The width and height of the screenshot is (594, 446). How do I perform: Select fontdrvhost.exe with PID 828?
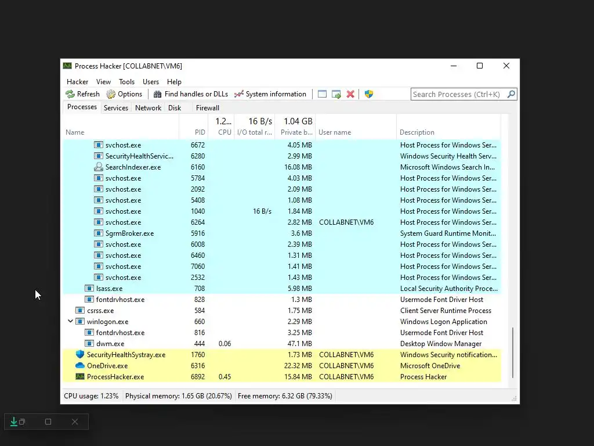point(282,300)
